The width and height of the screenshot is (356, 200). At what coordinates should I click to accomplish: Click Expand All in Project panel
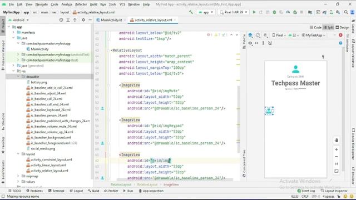tap(68, 20)
